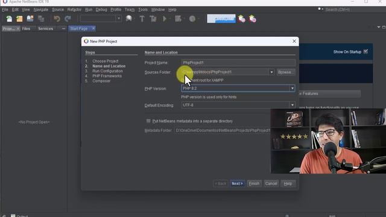Image resolution: width=386 pixels, height=217 pixels.
Task: Switch to the Projects tab
Action: point(8,29)
